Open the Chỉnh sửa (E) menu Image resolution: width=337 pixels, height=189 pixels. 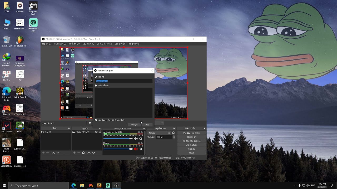[x=60, y=44]
